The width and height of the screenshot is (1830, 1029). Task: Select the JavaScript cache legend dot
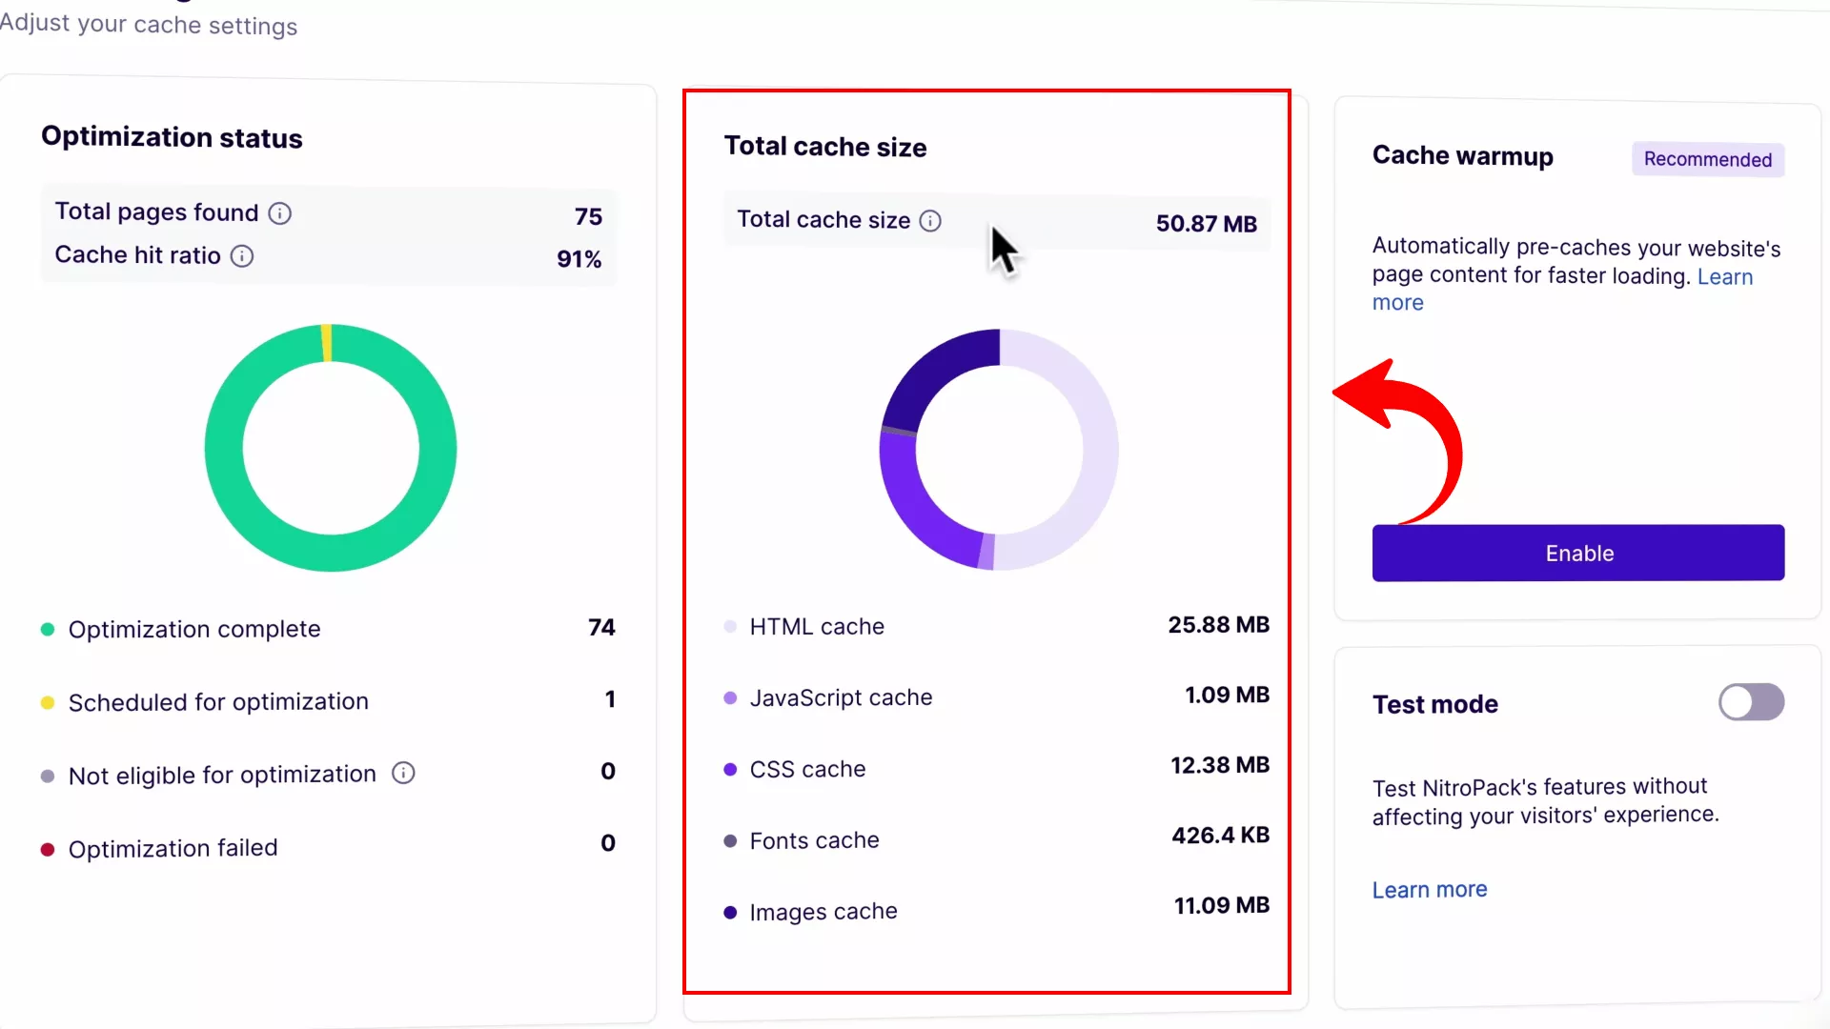730,697
